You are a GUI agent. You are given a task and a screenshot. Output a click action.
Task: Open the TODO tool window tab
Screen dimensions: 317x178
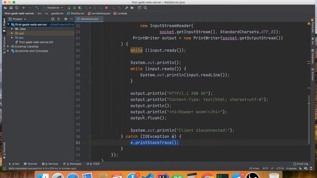pyautogui.click(x=93, y=164)
